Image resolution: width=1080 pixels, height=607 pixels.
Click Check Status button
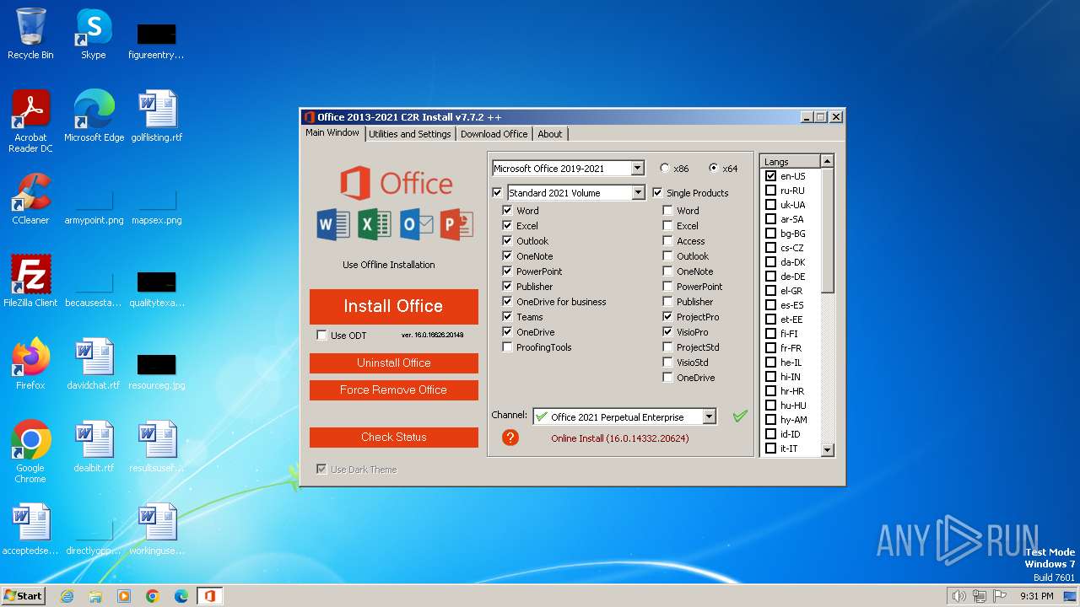(x=393, y=437)
